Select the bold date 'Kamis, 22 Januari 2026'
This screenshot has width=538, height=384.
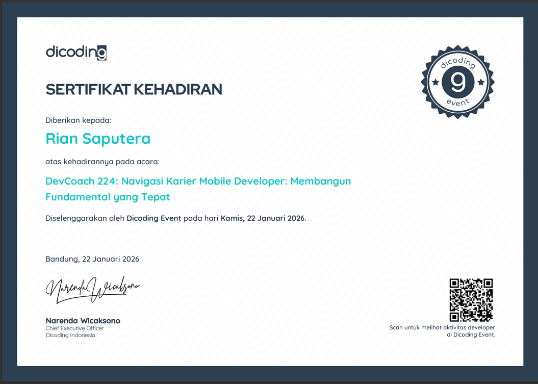[x=262, y=218]
